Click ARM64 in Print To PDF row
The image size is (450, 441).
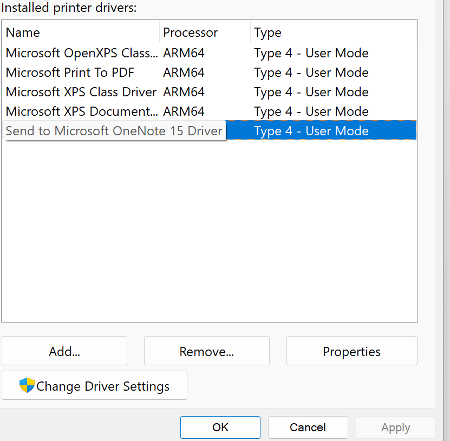pyautogui.click(x=184, y=73)
